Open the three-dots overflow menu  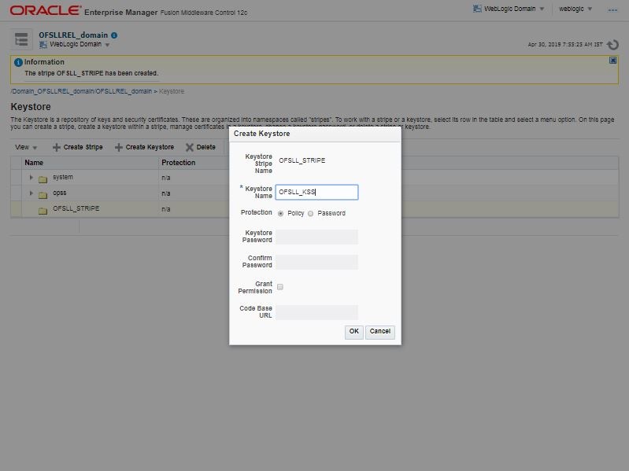pos(612,9)
